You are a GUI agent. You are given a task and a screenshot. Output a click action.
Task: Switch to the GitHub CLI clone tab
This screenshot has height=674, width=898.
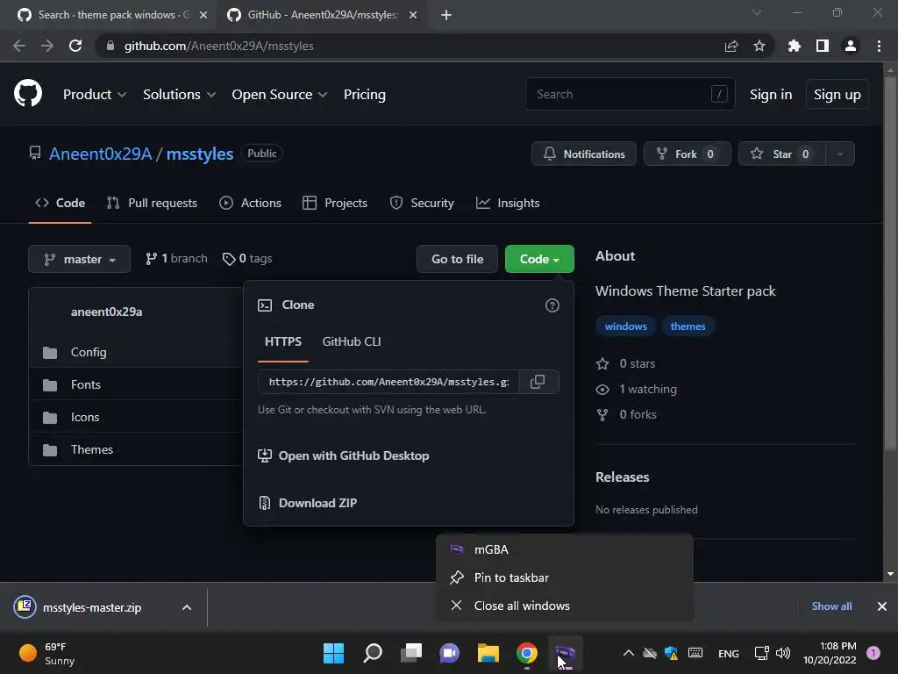352,341
